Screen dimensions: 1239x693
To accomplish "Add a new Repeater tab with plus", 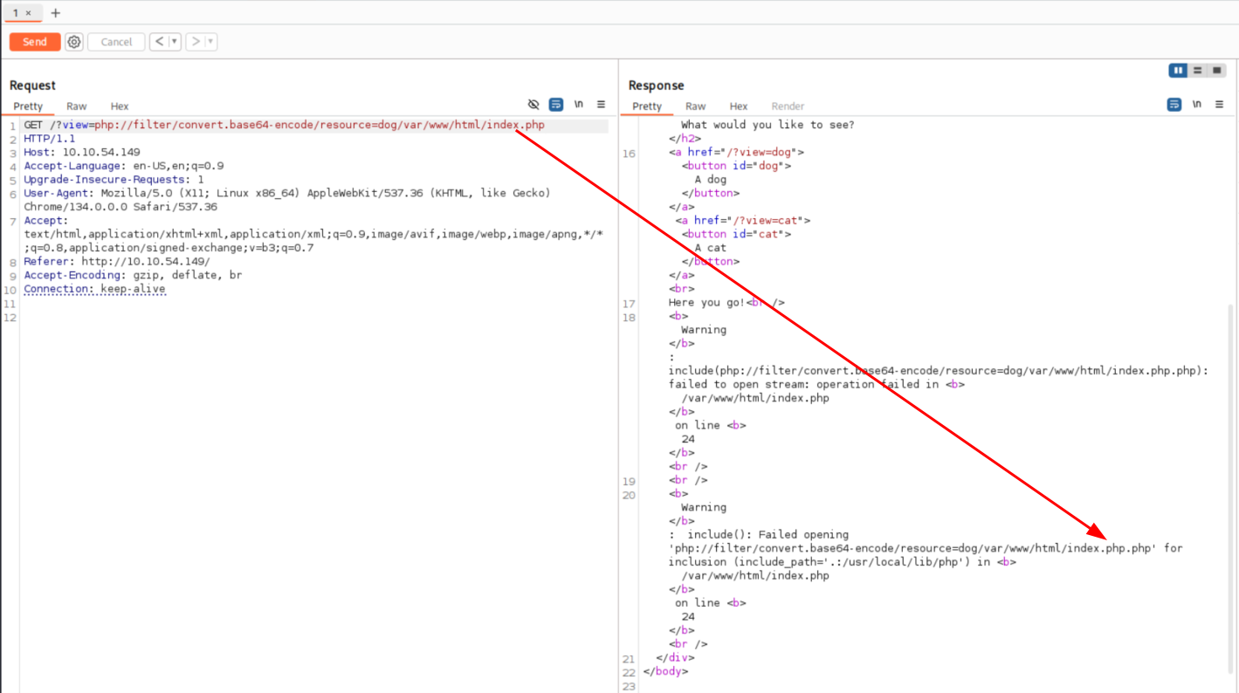I will 56,13.
